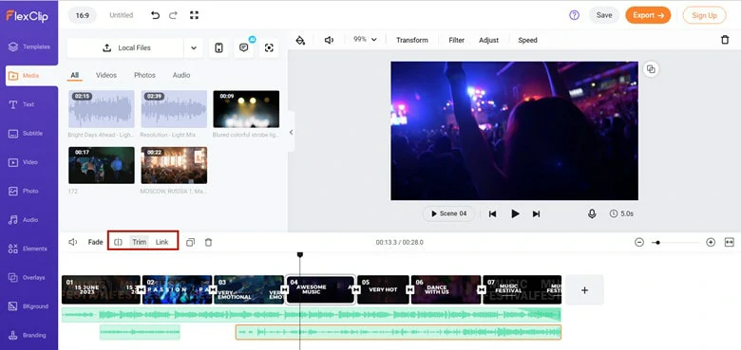Open the help question mark icon
Viewport: 741px width, 350px height.
pyautogui.click(x=574, y=15)
